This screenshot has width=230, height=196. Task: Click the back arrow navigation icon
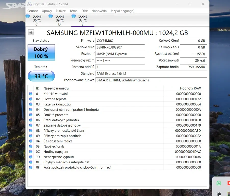[x=31, y=32]
